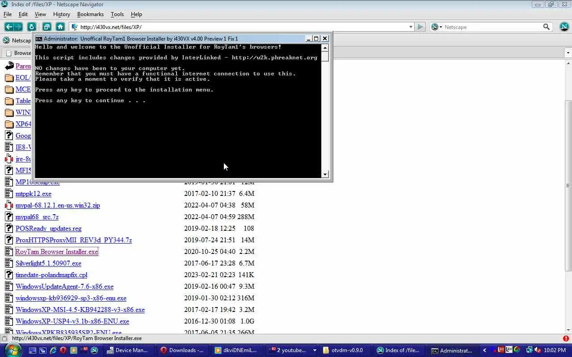Show hidden system tray icons chevron
The image size is (572, 357).
[x=484, y=350]
